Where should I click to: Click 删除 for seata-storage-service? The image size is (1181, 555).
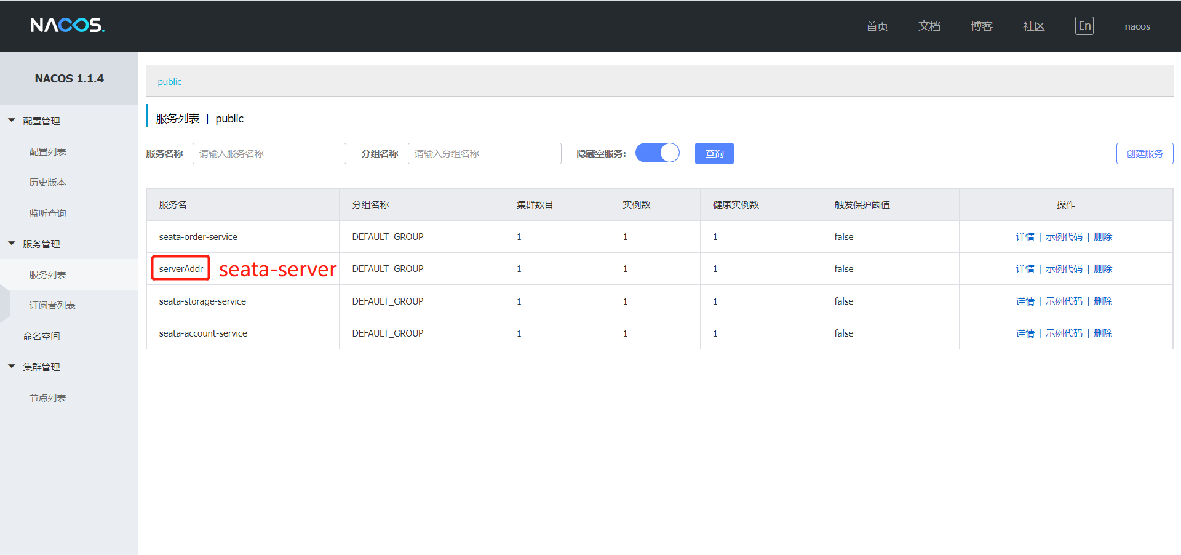click(x=1103, y=301)
